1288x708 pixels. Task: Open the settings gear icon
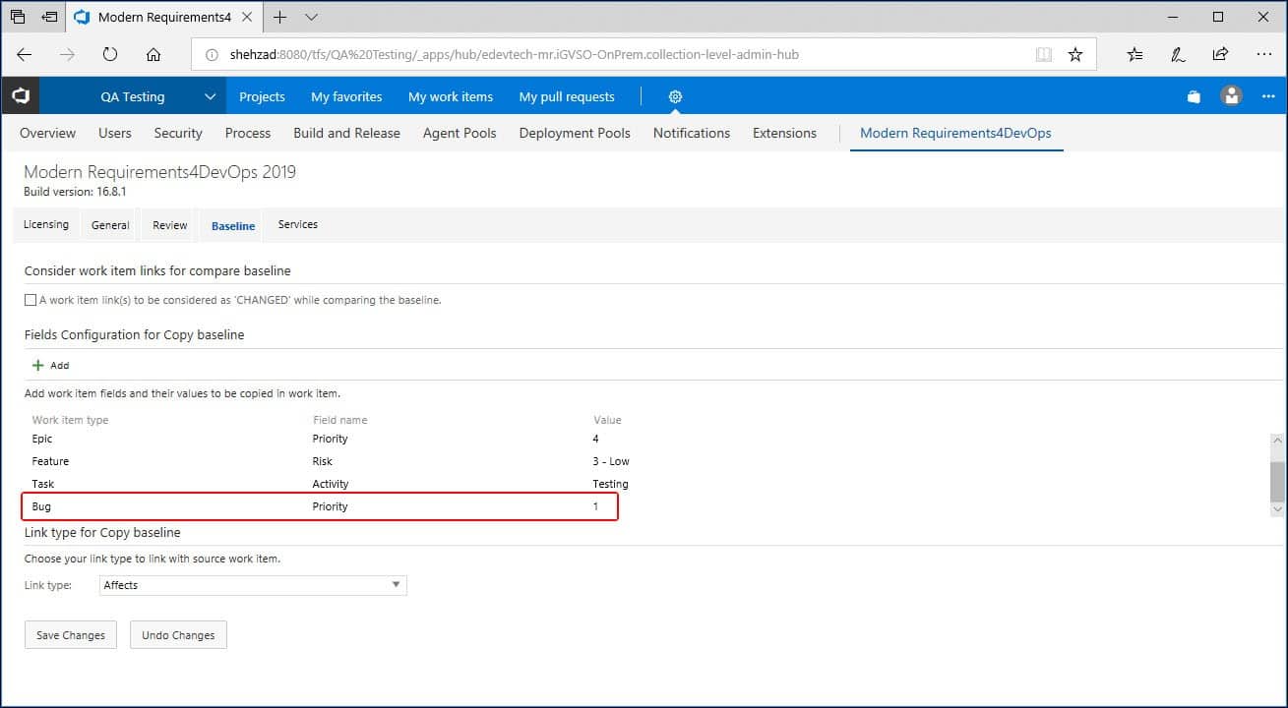[x=675, y=96]
